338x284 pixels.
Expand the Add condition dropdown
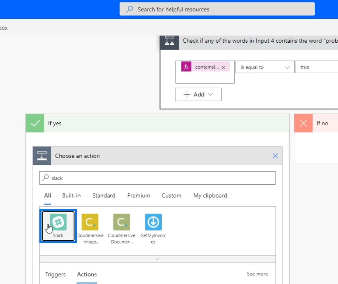click(198, 94)
